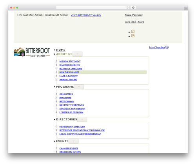
Task: Add a new browser tab
Action: pos(186,9)
